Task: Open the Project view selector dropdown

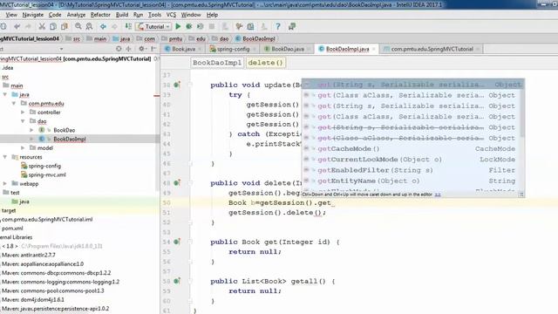Action: coord(61,49)
